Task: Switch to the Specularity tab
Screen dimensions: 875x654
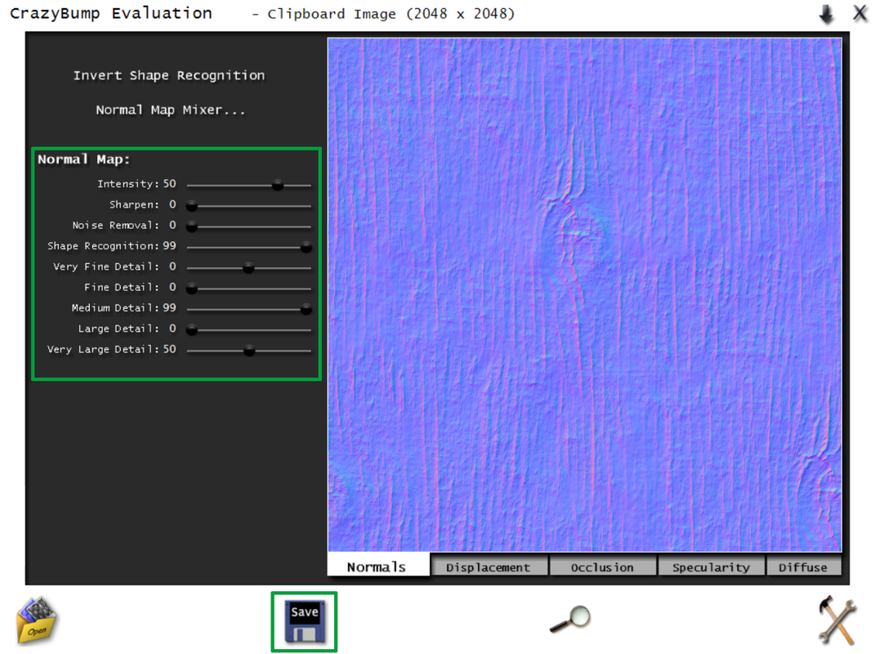Action: 711,567
